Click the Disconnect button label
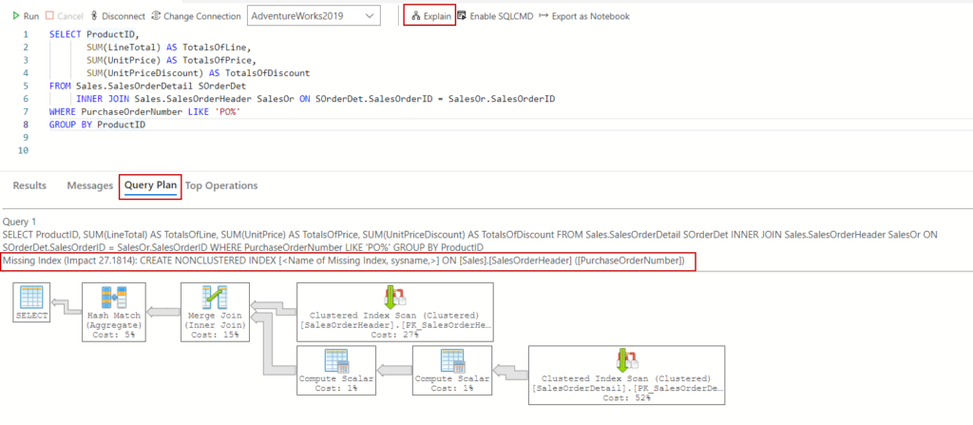The image size is (973, 425). pos(124,16)
